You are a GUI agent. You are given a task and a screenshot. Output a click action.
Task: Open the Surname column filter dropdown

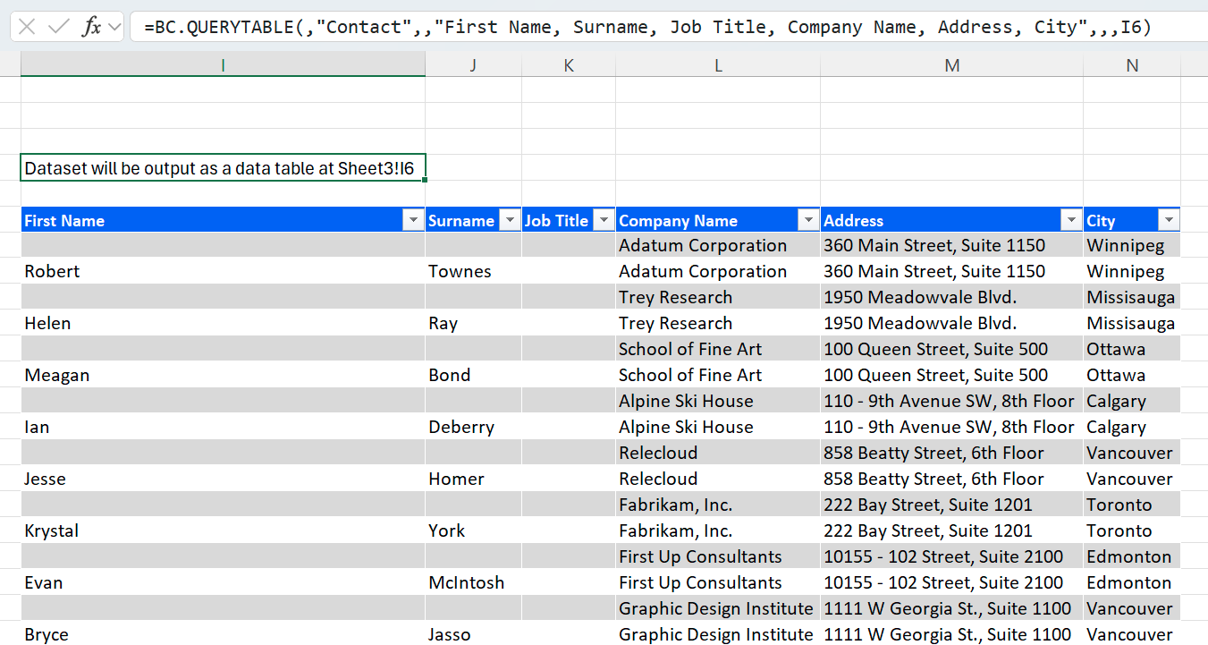510,220
